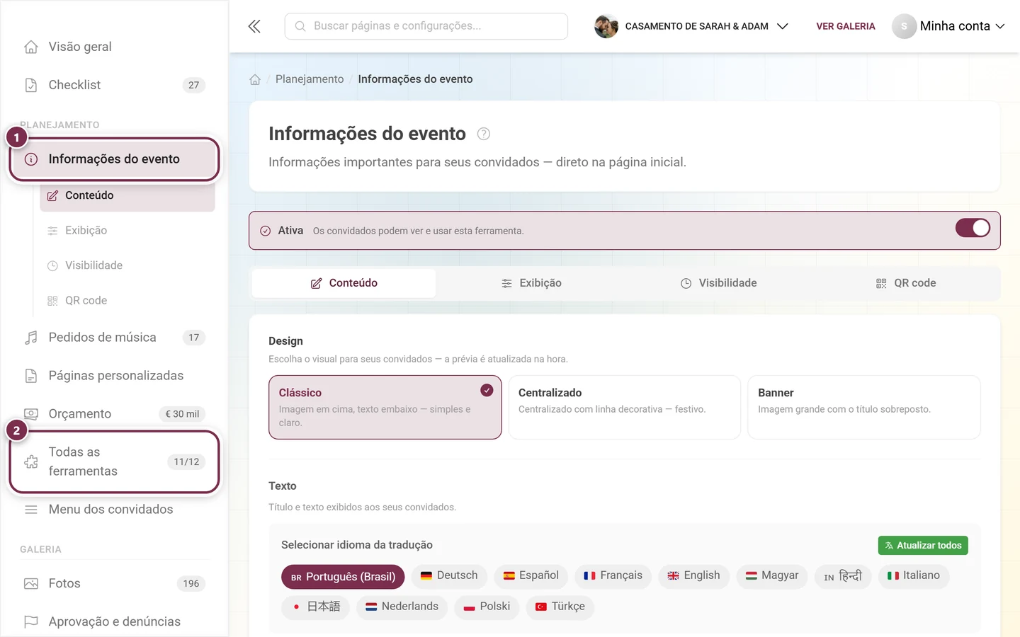The height and width of the screenshot is (637, 1020).
Task: Click the sidebar Exibição sliders icon
Action: [52, 231]
